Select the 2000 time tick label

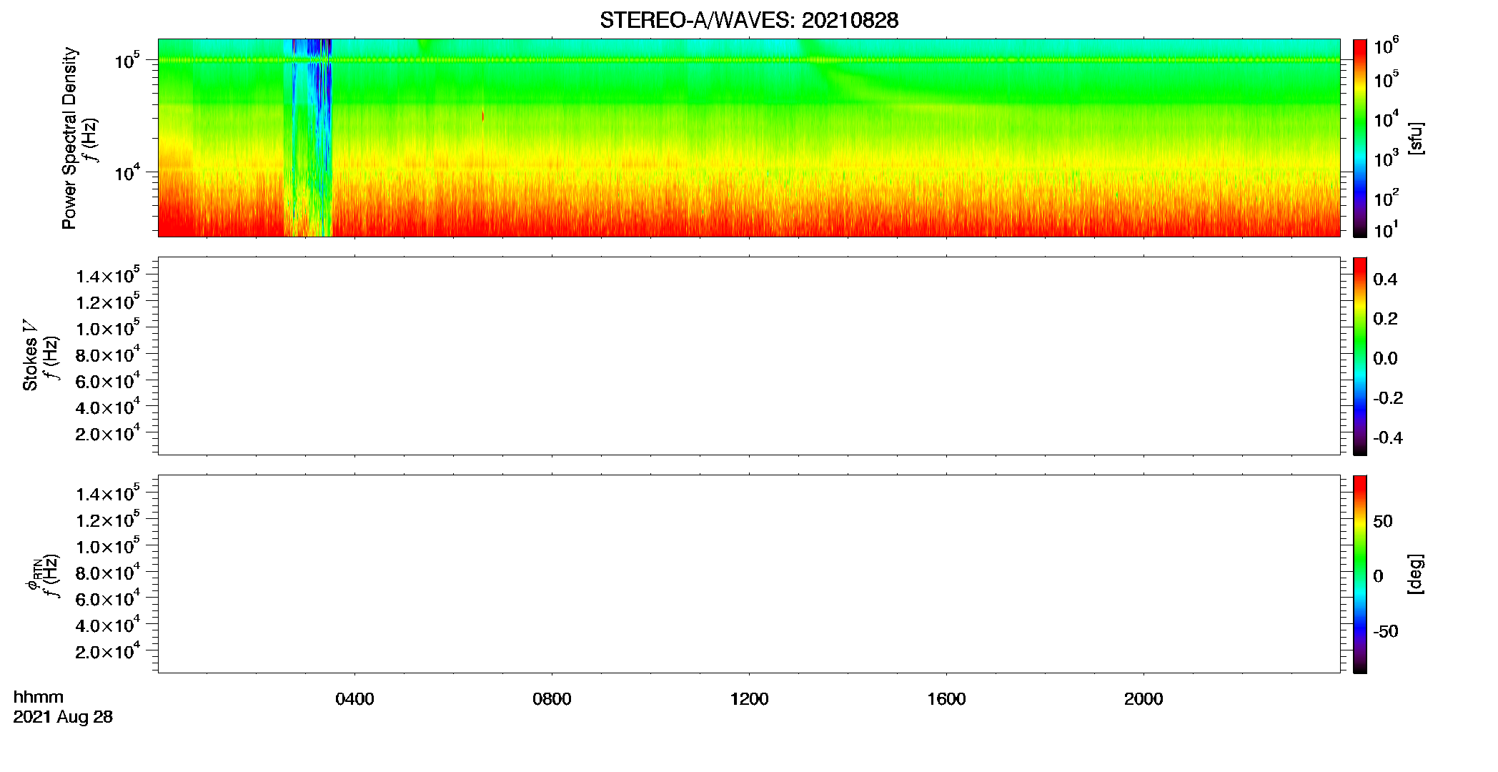point(1144,699)
